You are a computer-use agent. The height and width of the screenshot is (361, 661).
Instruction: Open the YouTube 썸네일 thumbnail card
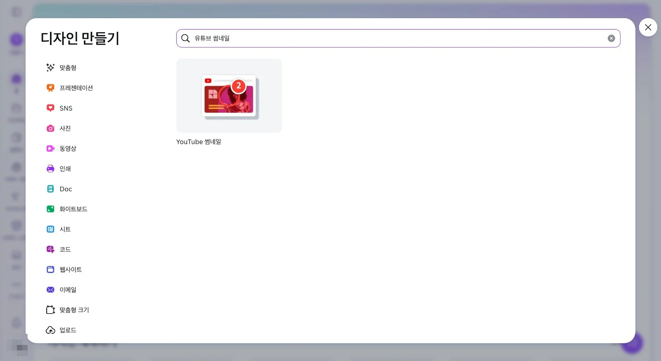click(229, 95)
